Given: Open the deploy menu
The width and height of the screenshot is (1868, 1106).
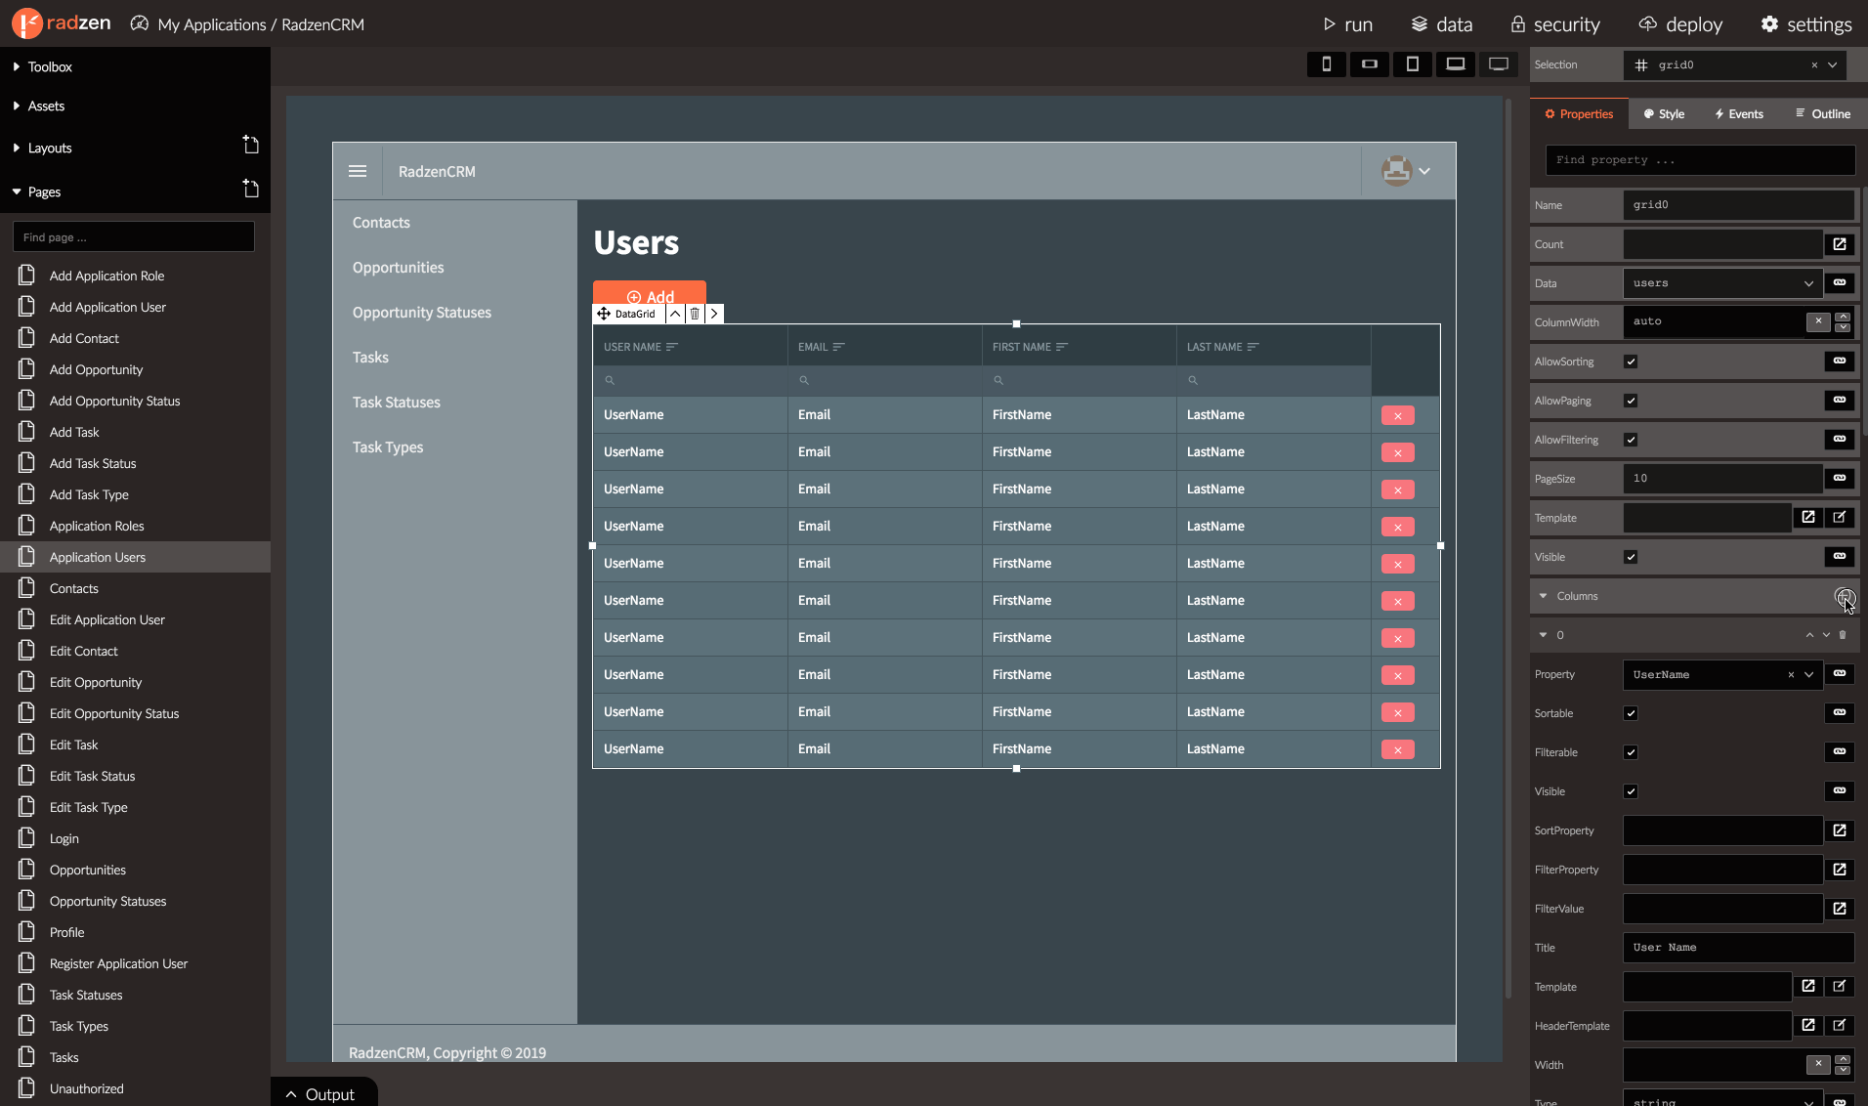Looking at the screenshot, I should click(x=1680, y=24).
